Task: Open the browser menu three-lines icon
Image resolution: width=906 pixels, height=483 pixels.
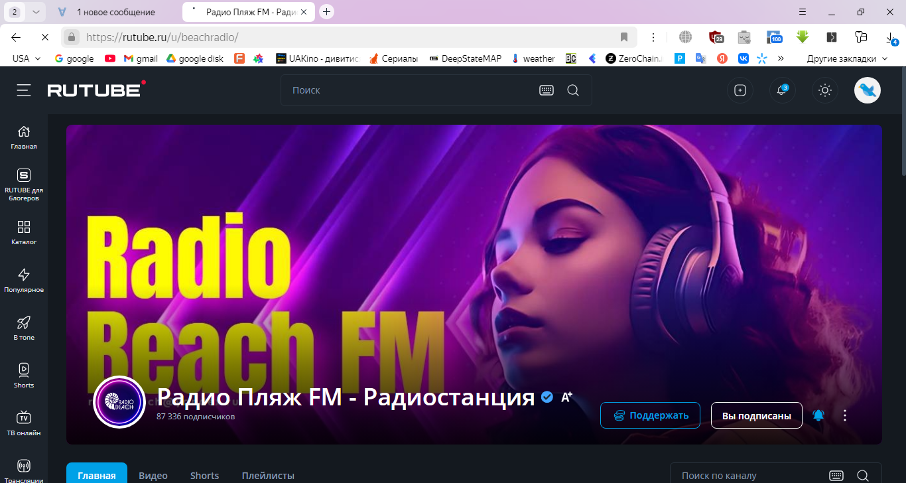Action: 802,12
